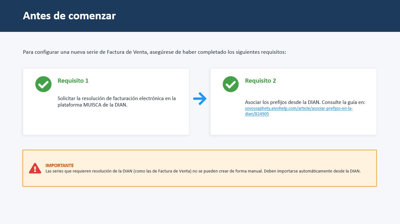Image resolution: width=400 pixels, height=224 pixels.
Task: Click the dark blue header bar
Action: click(x=200, y=16)
